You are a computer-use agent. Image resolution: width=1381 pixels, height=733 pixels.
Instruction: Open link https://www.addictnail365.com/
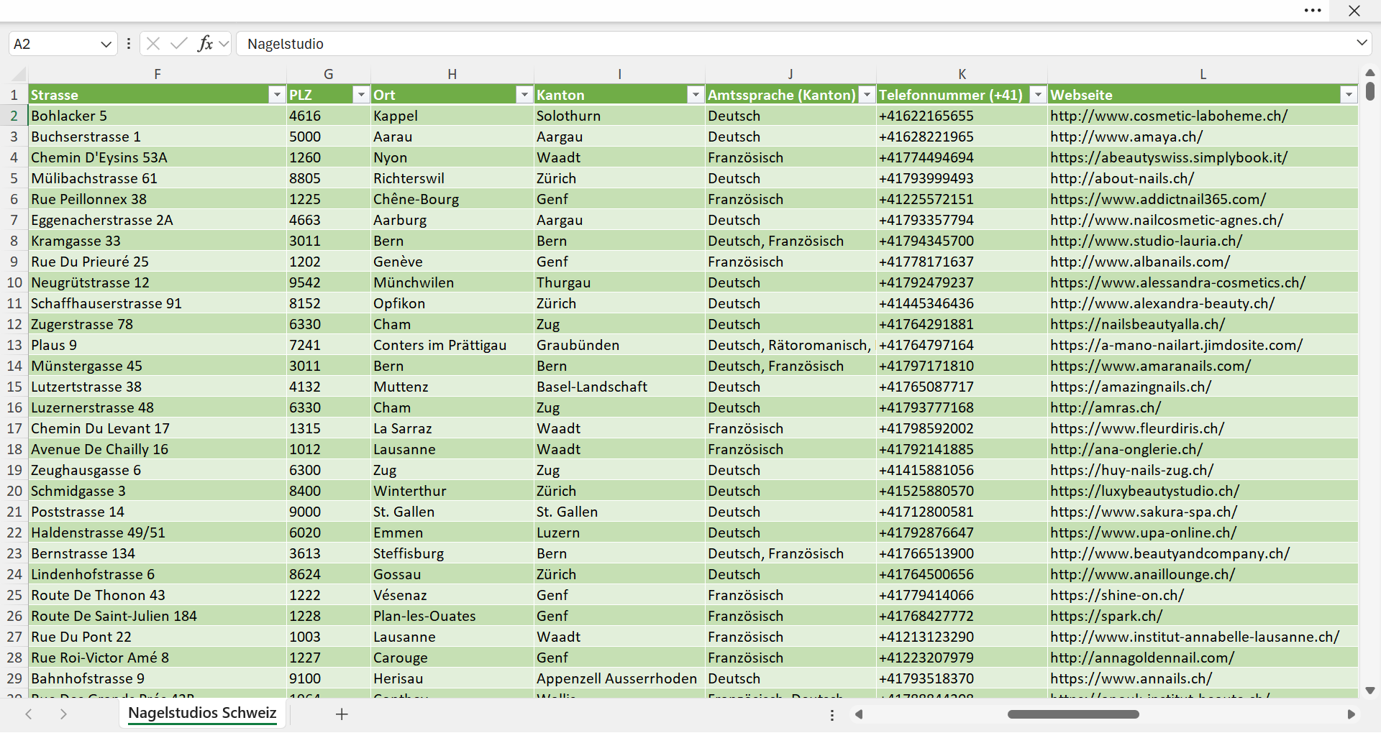click(x=1158, y=199)
